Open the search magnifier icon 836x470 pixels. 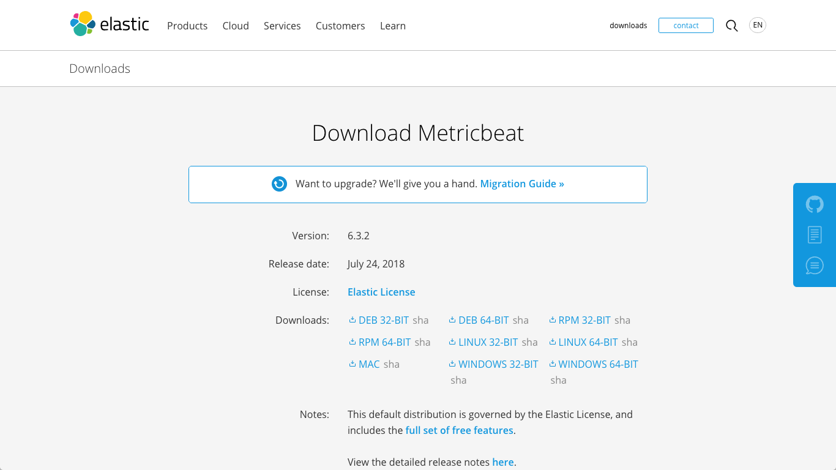[731, 26]
